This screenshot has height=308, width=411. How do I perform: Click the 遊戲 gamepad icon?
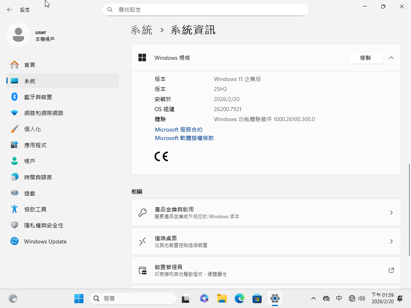pyautogui.click(x=14, y=193)
